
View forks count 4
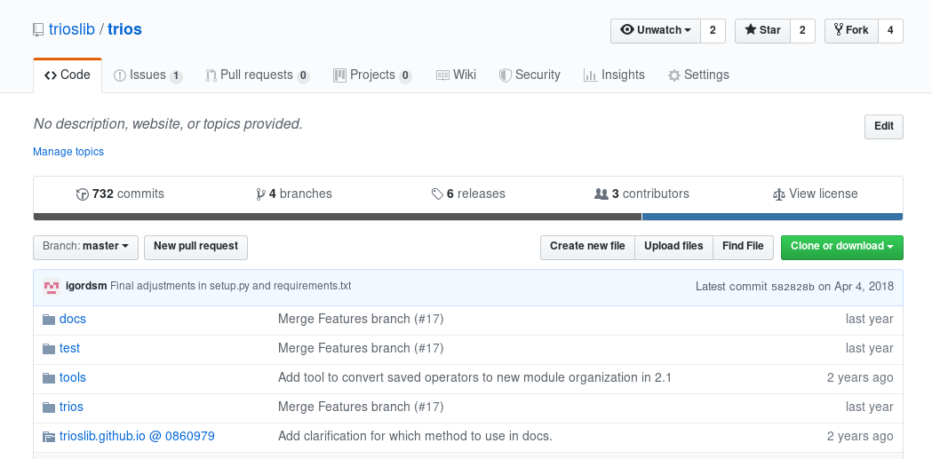(x=890, y=31)
